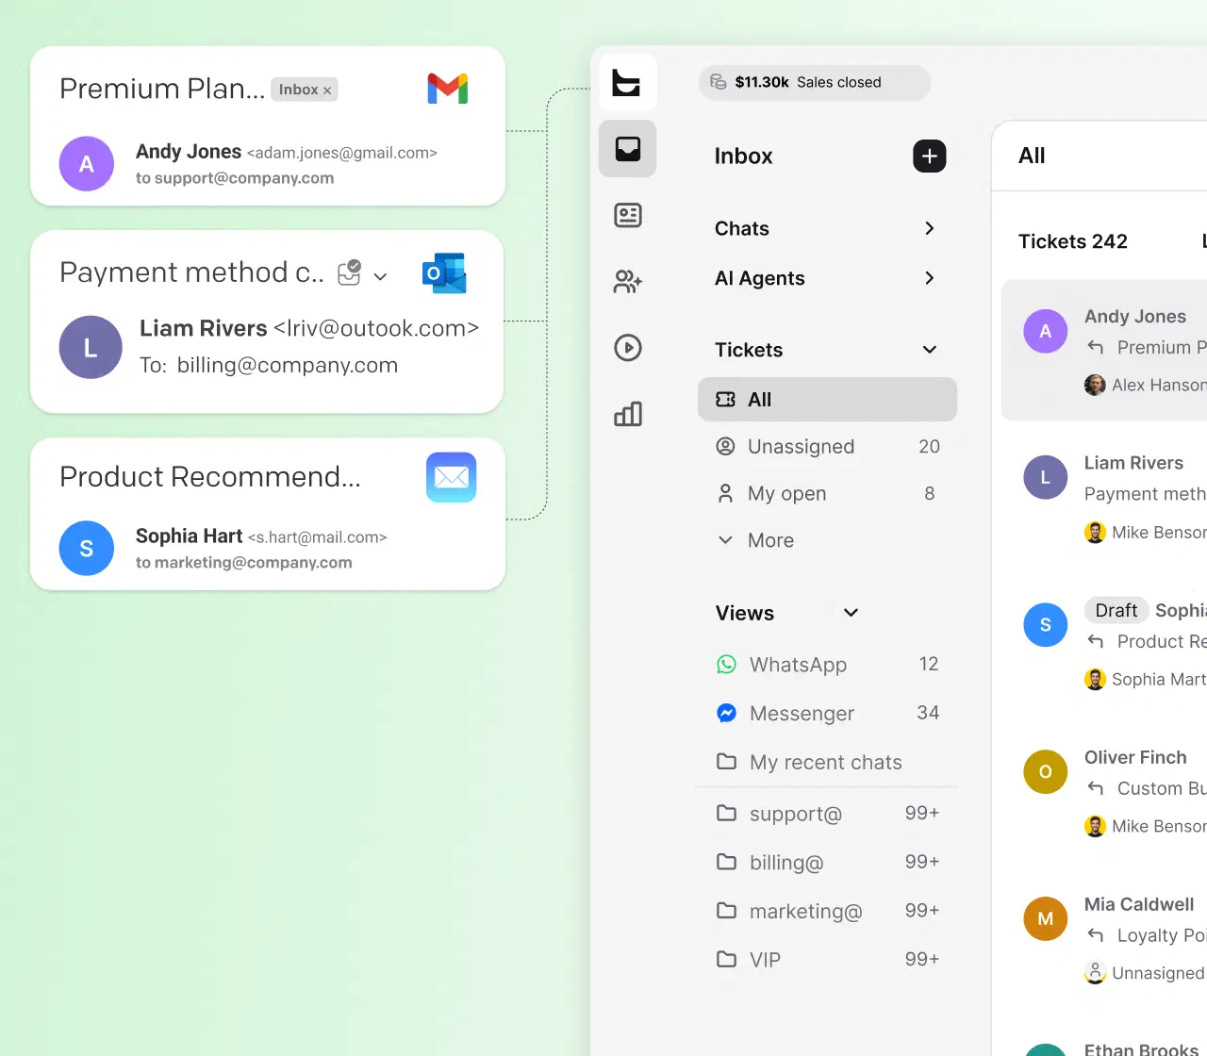Image resolution: width=1207 pixels, height=1056 pixels.
Task: Click the All header tab
Action: tap(1032, 157)
